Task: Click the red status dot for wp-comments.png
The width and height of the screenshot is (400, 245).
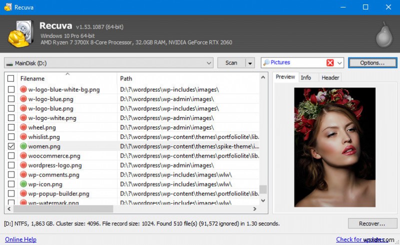Action: click(x=23, y=174)
